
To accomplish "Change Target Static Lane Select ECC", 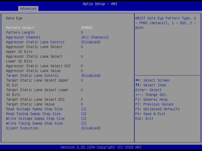I will 82,99.
